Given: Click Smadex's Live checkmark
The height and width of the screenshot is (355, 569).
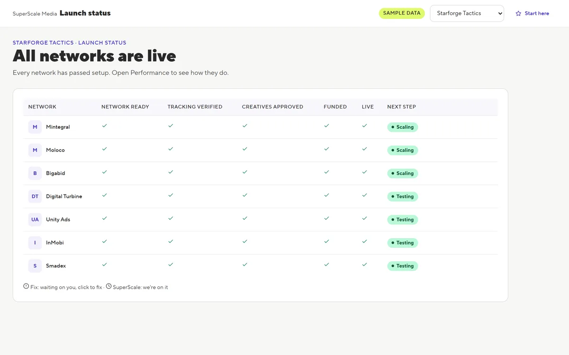Looking at the screenshot, I should point(365,265).
